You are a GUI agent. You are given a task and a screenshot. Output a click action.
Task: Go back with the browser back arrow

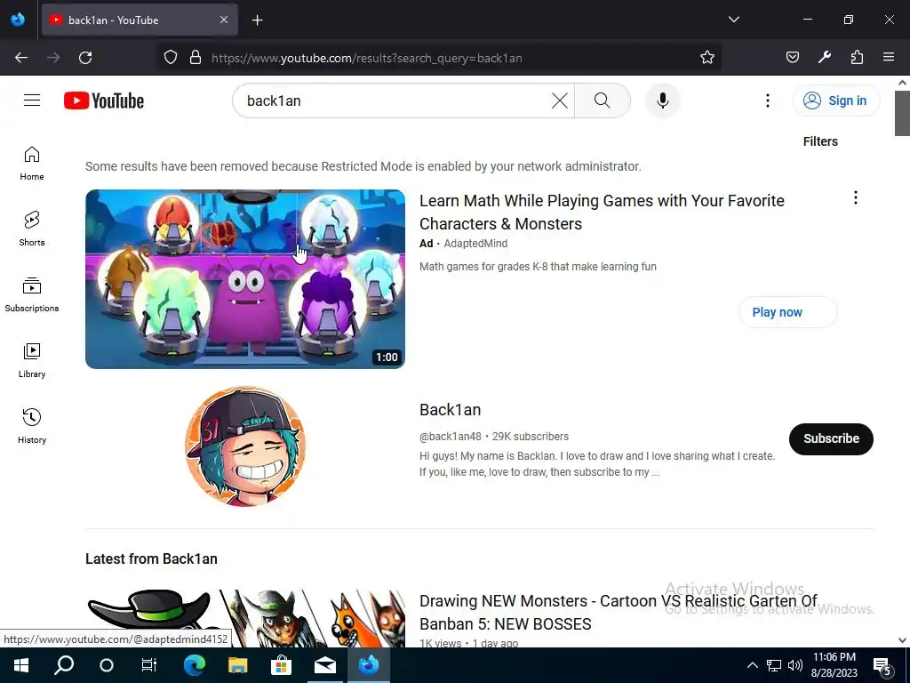(x=21, y=58)
